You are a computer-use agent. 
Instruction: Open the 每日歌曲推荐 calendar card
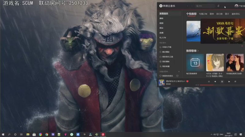(x=195, y=62)
